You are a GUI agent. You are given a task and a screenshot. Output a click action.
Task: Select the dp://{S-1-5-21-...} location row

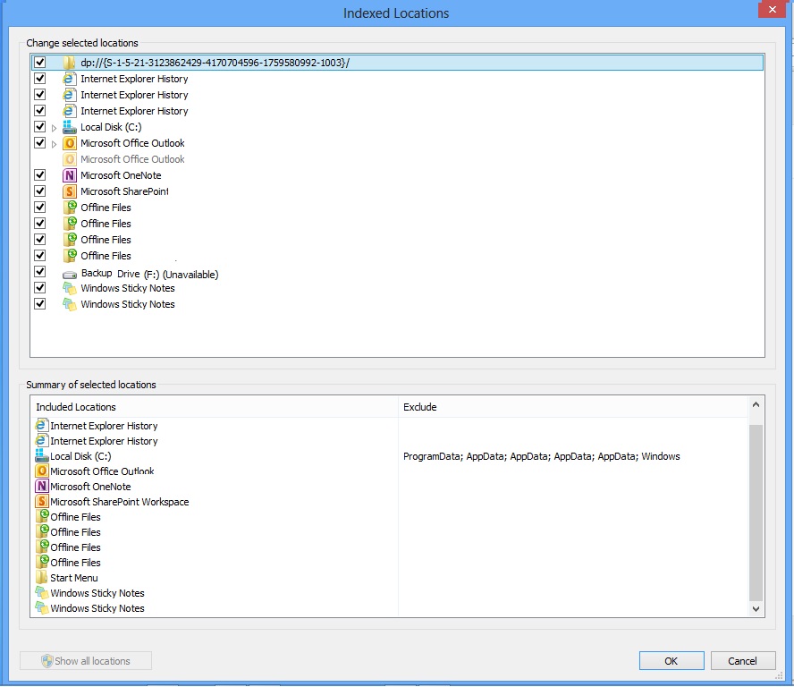[396, 63]
